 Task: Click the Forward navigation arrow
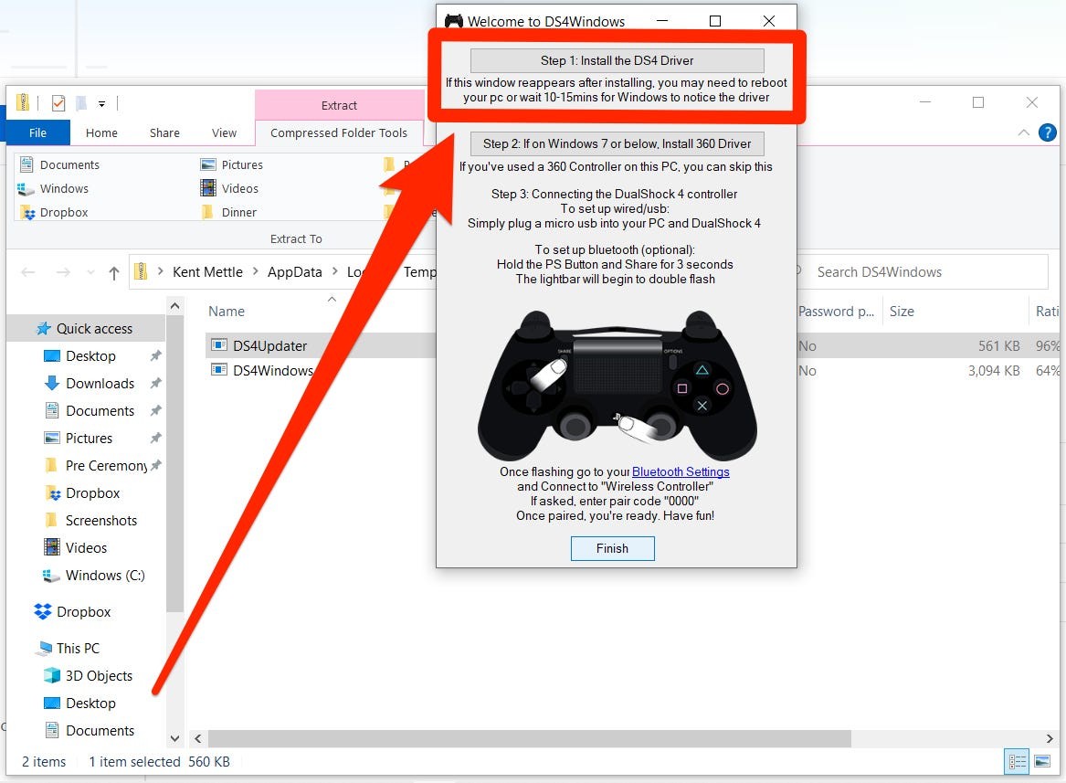[63, 272]
